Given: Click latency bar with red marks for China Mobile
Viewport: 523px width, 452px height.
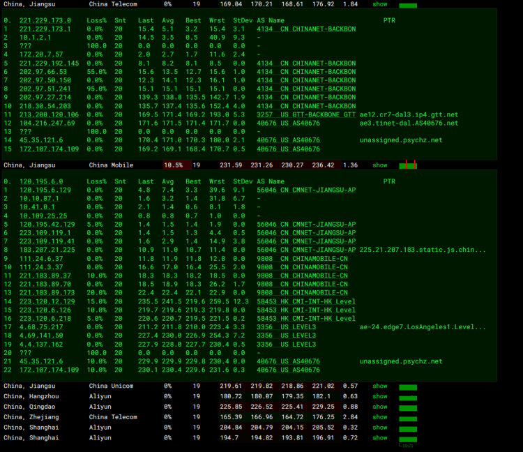Looking at the screenshot, I should tap(408, 165).
